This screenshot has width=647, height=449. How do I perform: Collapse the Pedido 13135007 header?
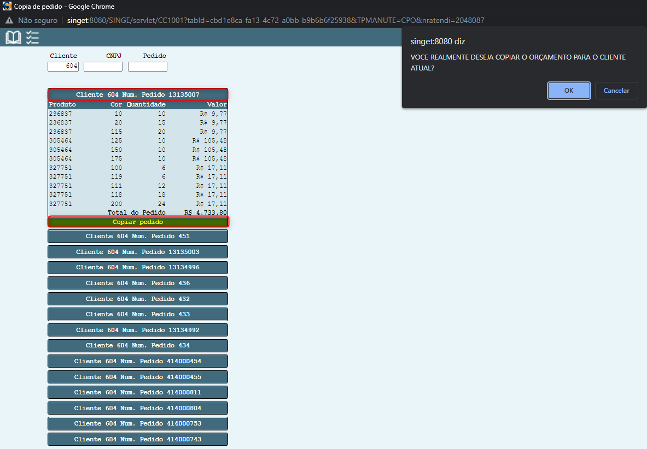(138, 94)
